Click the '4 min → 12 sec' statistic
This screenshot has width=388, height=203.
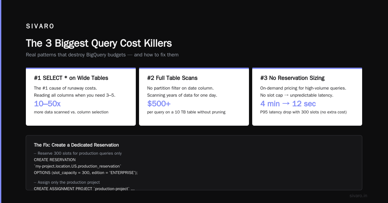(288, 104)
